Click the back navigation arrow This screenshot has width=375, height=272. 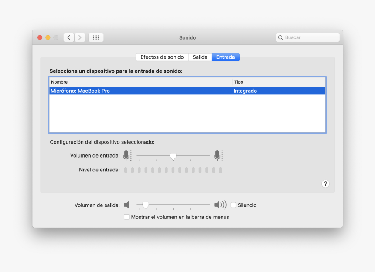click(68, 37)
